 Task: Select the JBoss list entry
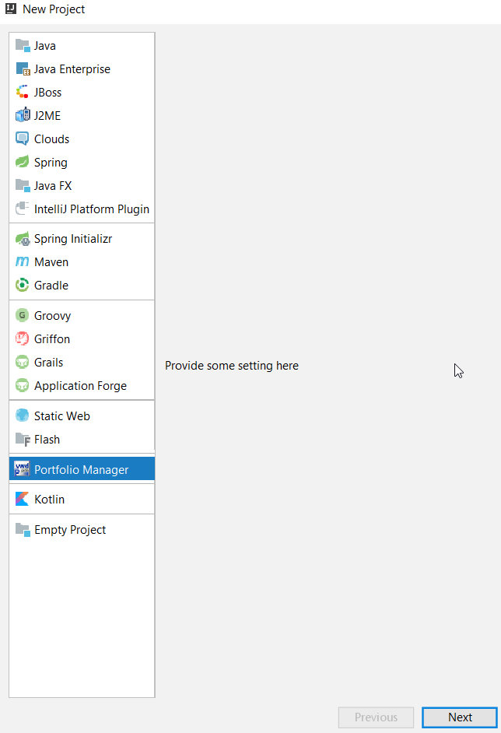47,93
